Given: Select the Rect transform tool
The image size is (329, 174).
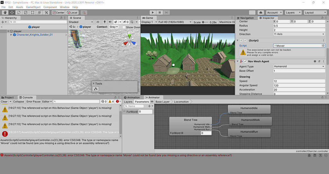Looking at the screenshot, I should [x=32, y=13].
